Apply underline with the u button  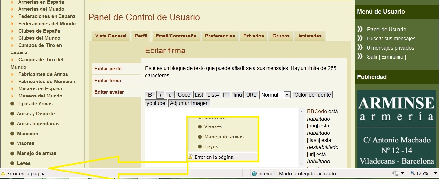(170, 95)
